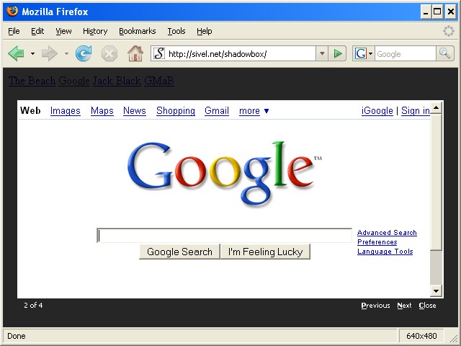461x346 pixels.
Task: Click the Done status bar text
Action: [17, 336]
